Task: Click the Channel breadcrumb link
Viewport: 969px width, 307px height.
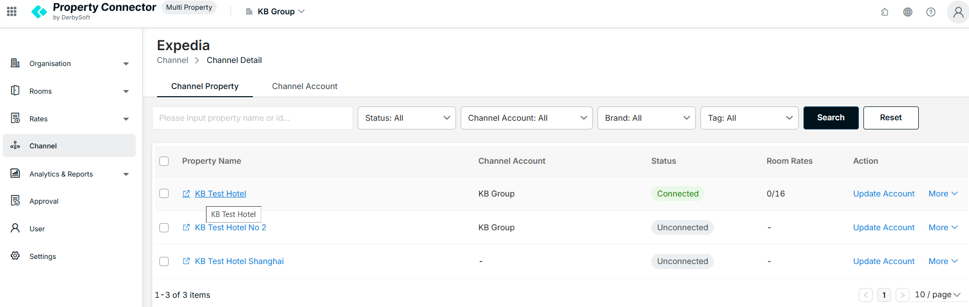Action: point(172,60)
